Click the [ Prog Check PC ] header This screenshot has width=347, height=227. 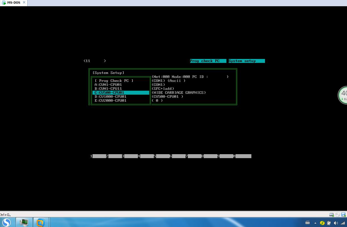tap(114, 81)
